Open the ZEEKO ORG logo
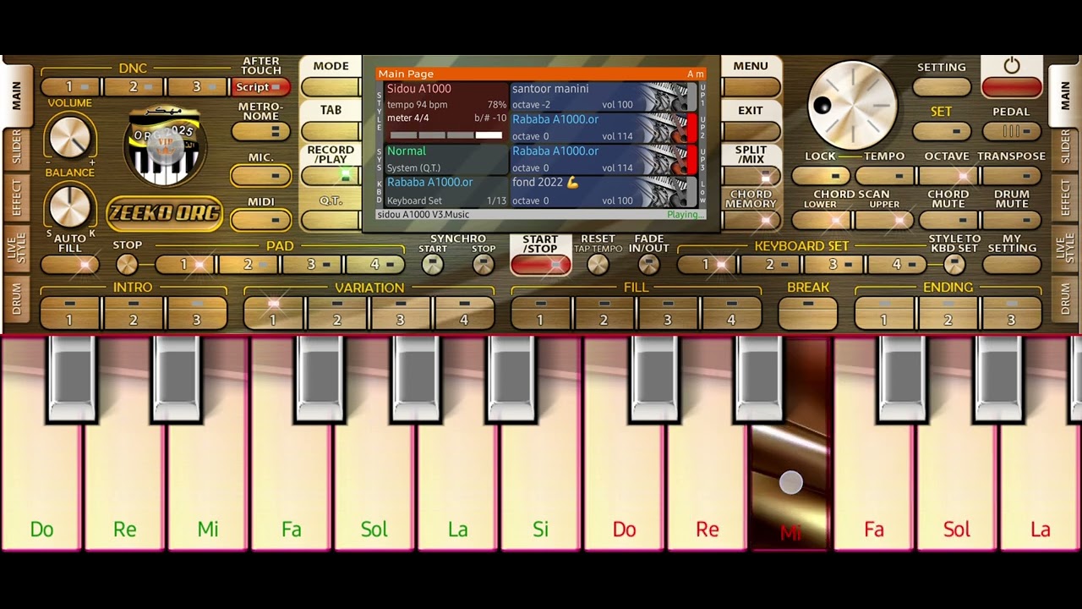The height and width of the screenshot is (609, 1082). coord(165,213)
